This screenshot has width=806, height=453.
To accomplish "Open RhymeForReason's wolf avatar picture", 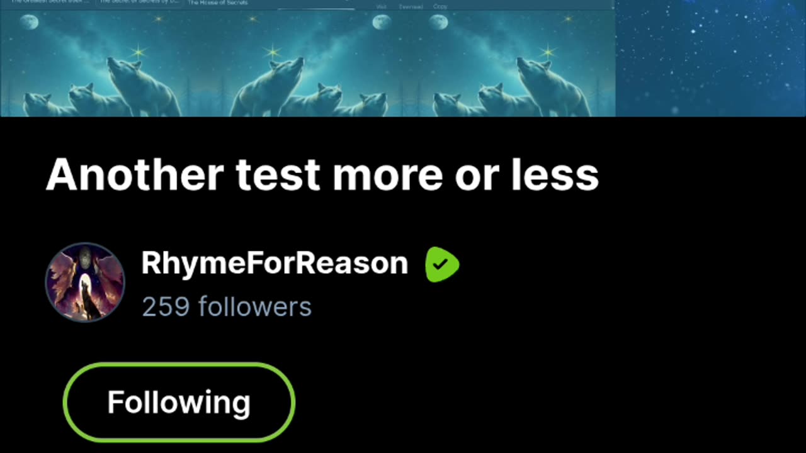I will click(x=85, y=282).
